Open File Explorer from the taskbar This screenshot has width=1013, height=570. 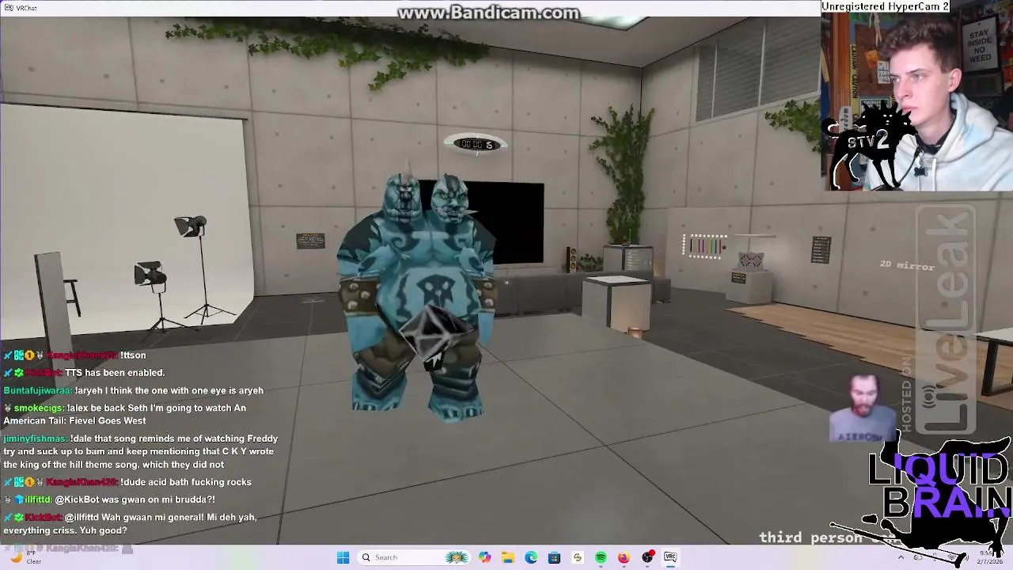507,557
